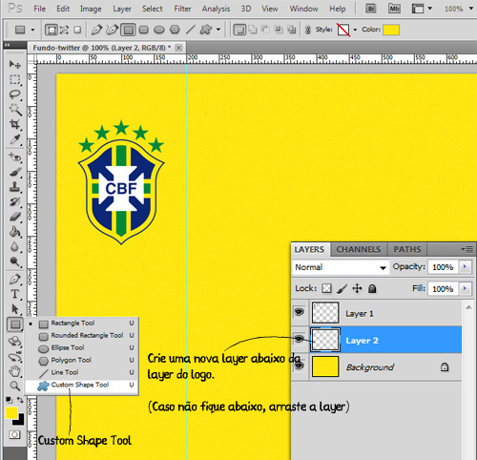This screenshot has height=460, width=477.
Task: Select the Red Eye healing tool
Action: pos(14,157)
